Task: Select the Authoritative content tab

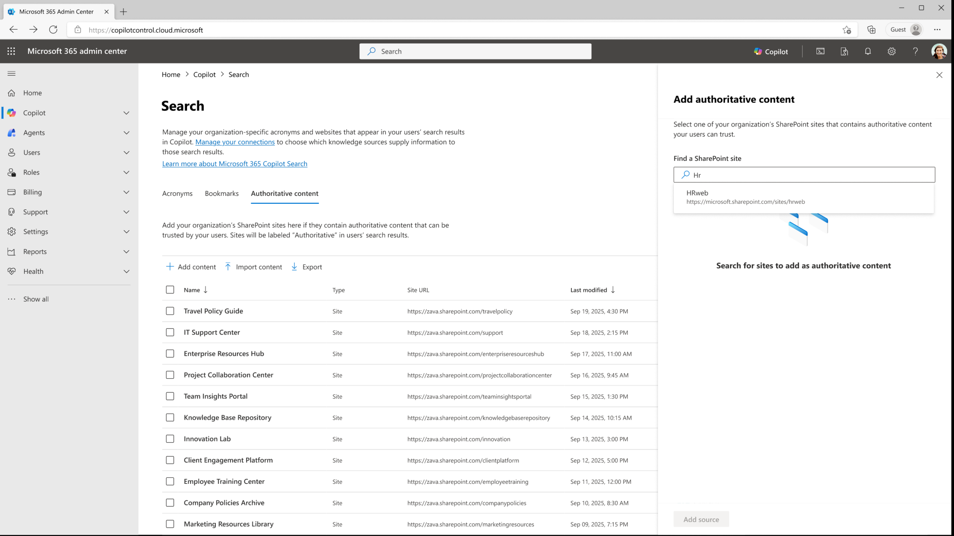Action: pos(285,193)
